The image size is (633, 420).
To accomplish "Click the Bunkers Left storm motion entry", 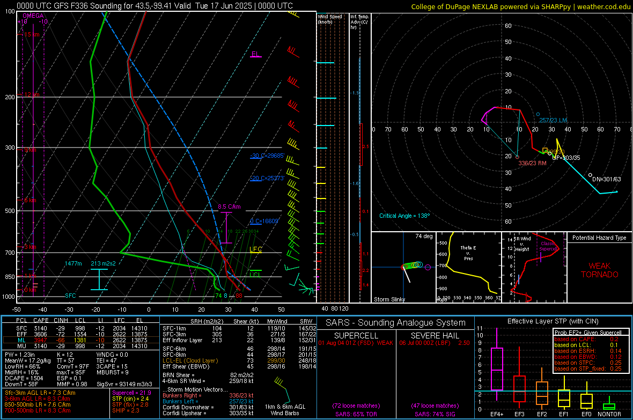I will point(208,401).
